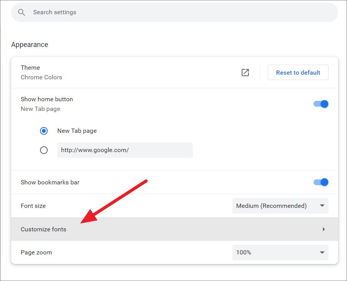Click the Page zoom label

[x=36, y=253]
